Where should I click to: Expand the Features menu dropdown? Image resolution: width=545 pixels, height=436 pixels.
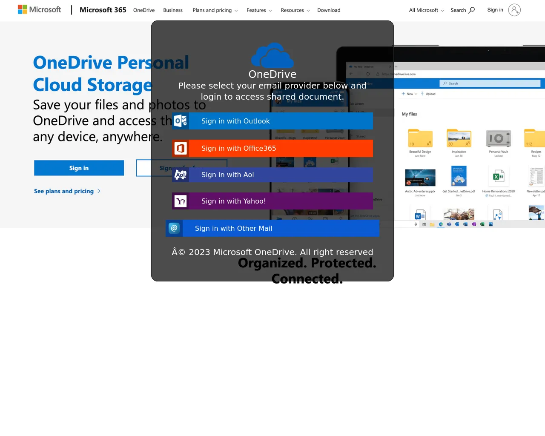[259, 10]
